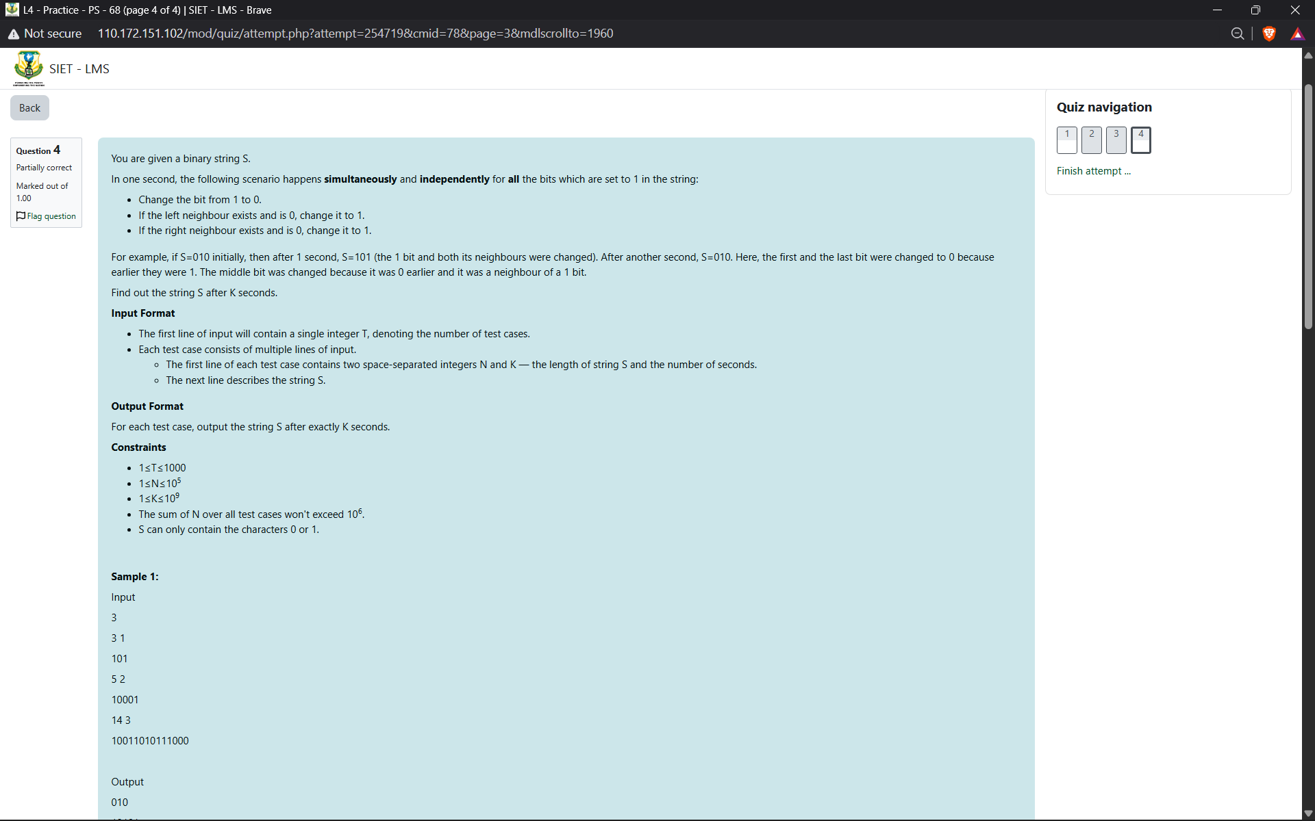The image size is (1315, 821).
Task: Minimize the Brave window
Action: click(x=1217, y=10)
